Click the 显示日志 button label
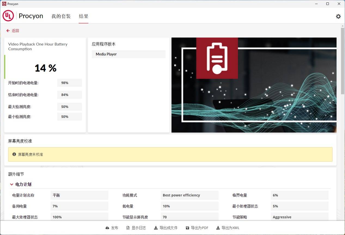Image resolution: width=345 pixels, height=235 pixels. 139,228
